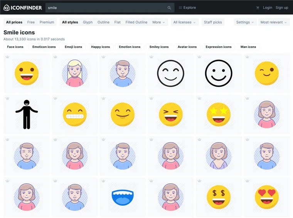Viewport: 293px width, 218px height.
Task: Filter by Outline style
Action: tap(103, 22)
